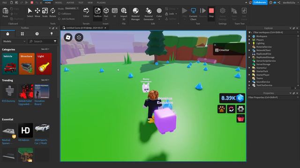Open the in-game settings gear button
This screenshot has width=300, height=168.
(x=240, y=109)
